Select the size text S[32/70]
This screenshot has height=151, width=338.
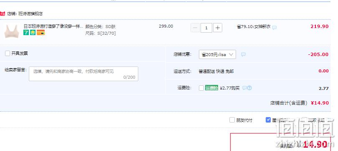107,33
